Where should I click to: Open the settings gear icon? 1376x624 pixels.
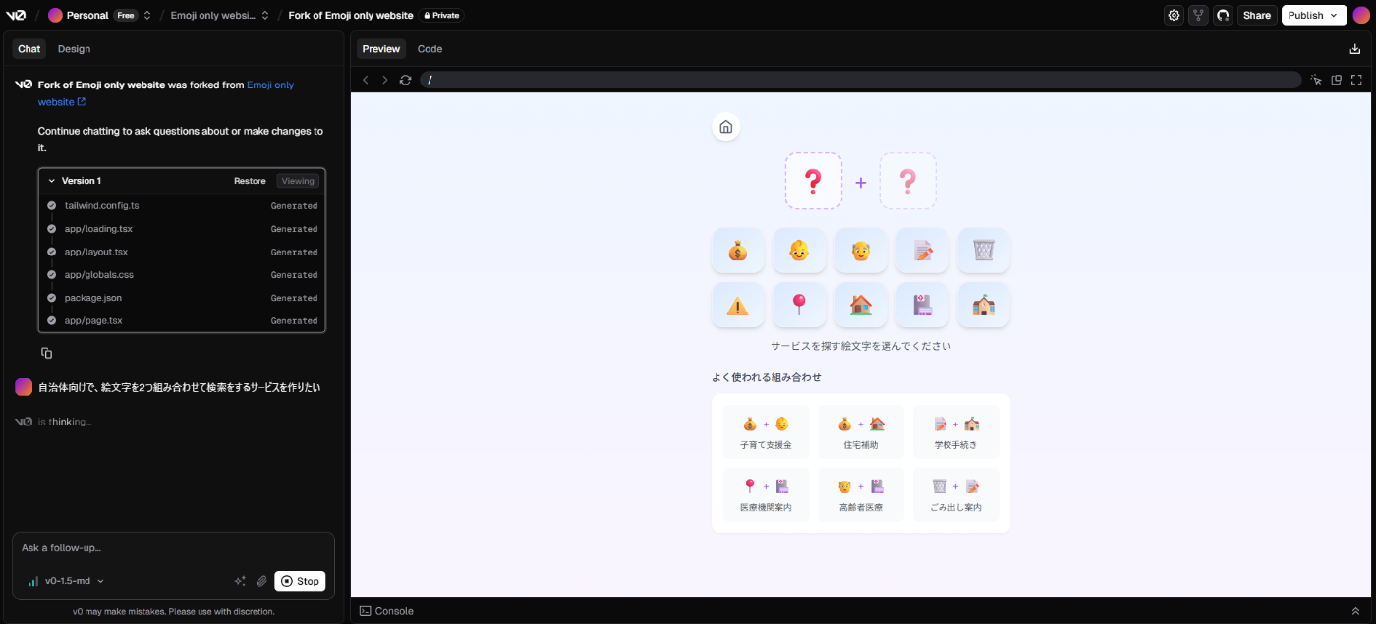pyautogui.click(x=1174, y=15)
